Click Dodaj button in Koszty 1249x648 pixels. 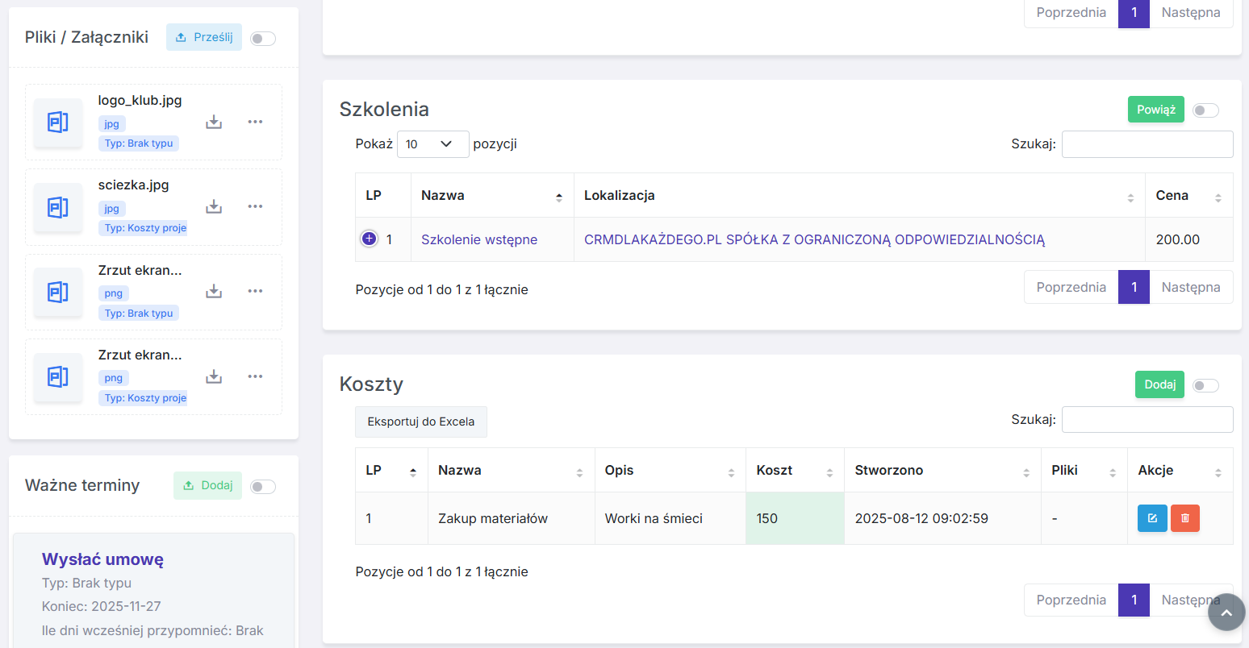tap(1159, 384)
